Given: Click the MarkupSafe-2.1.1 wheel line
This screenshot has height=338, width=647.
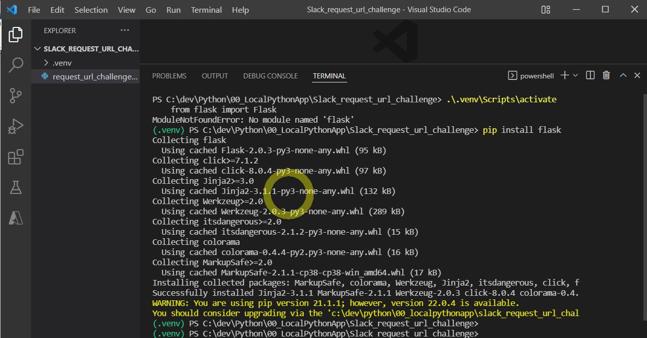Looking at the screenshot, I should pyautogui.click(x=301, y=272).
